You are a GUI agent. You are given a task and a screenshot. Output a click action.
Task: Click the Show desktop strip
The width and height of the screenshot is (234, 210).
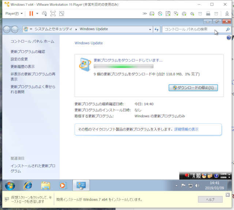(x=230, y=185)
